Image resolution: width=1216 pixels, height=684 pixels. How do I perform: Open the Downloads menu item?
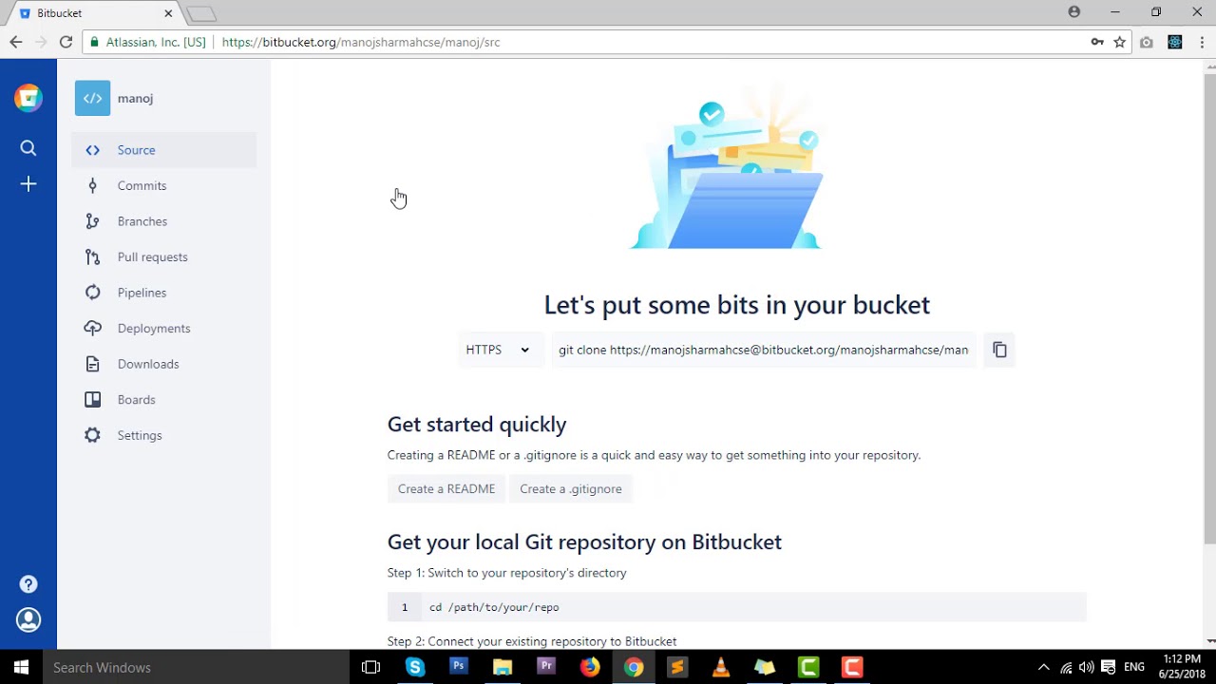164,364
